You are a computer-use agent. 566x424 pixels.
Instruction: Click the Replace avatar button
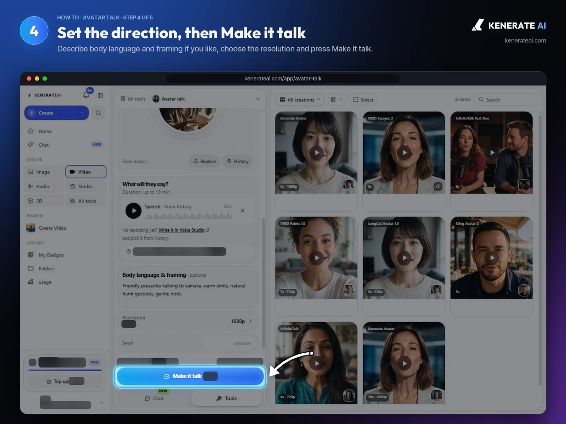click(x=204, y=161)
